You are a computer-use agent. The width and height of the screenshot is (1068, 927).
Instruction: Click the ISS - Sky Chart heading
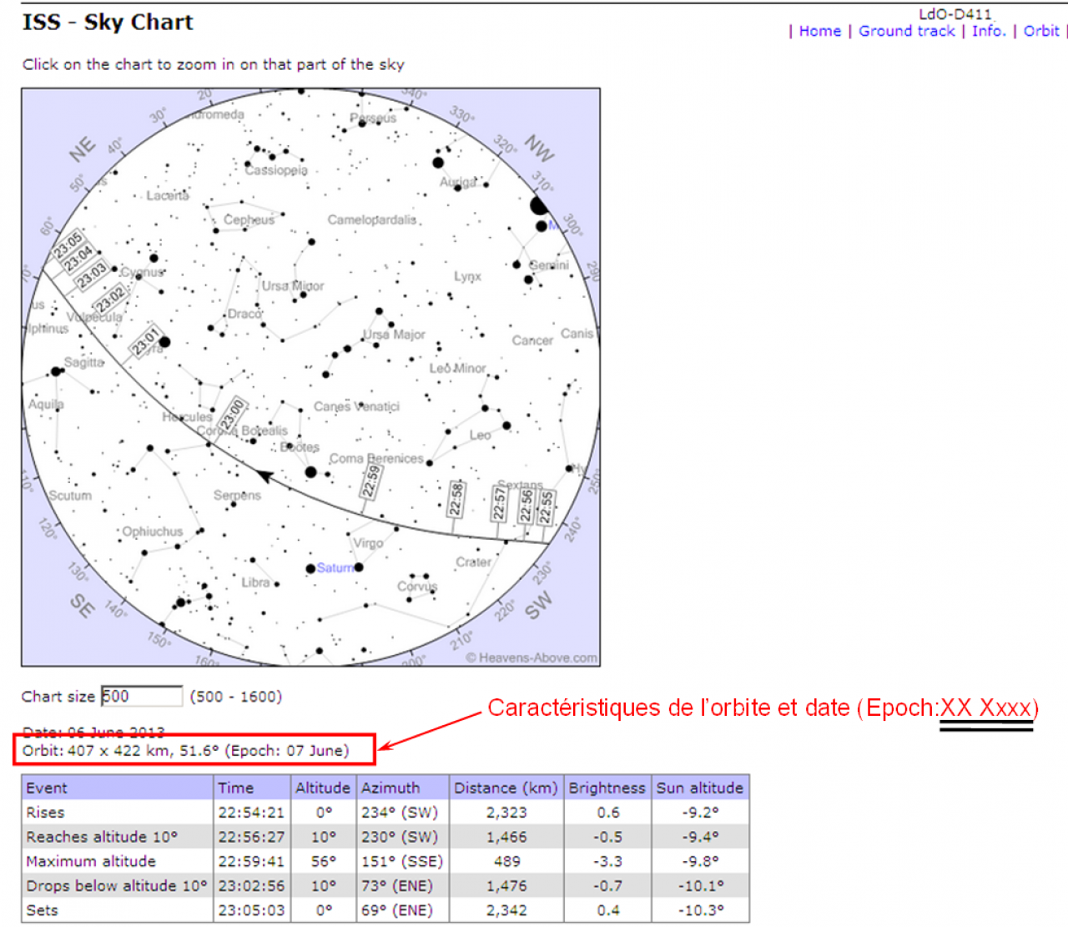click(x=108, y=22)
